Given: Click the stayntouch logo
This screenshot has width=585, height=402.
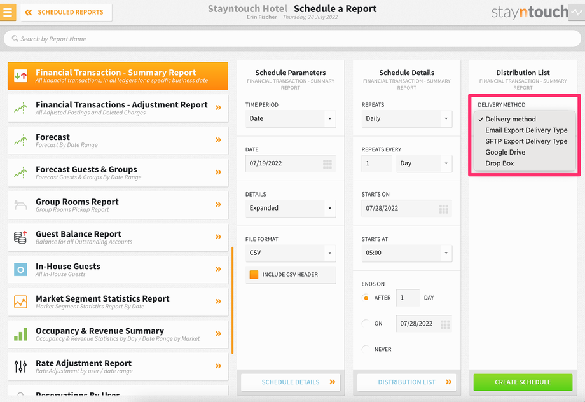Looking at the screenshot, I should (530, 12).
